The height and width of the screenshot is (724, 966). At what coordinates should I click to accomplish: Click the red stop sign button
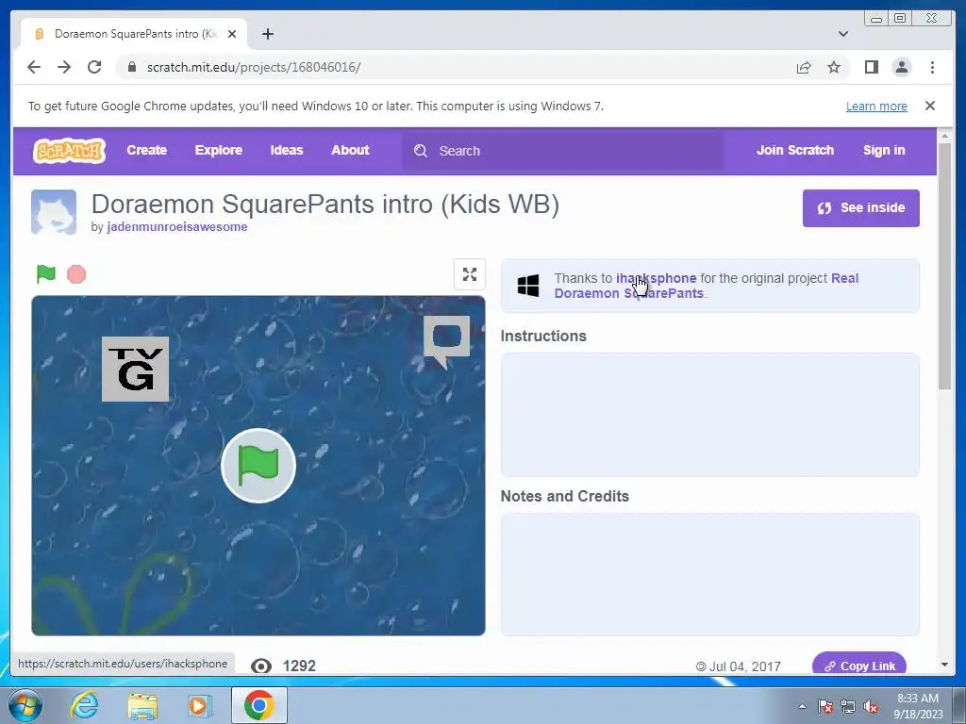pos(76,274)
